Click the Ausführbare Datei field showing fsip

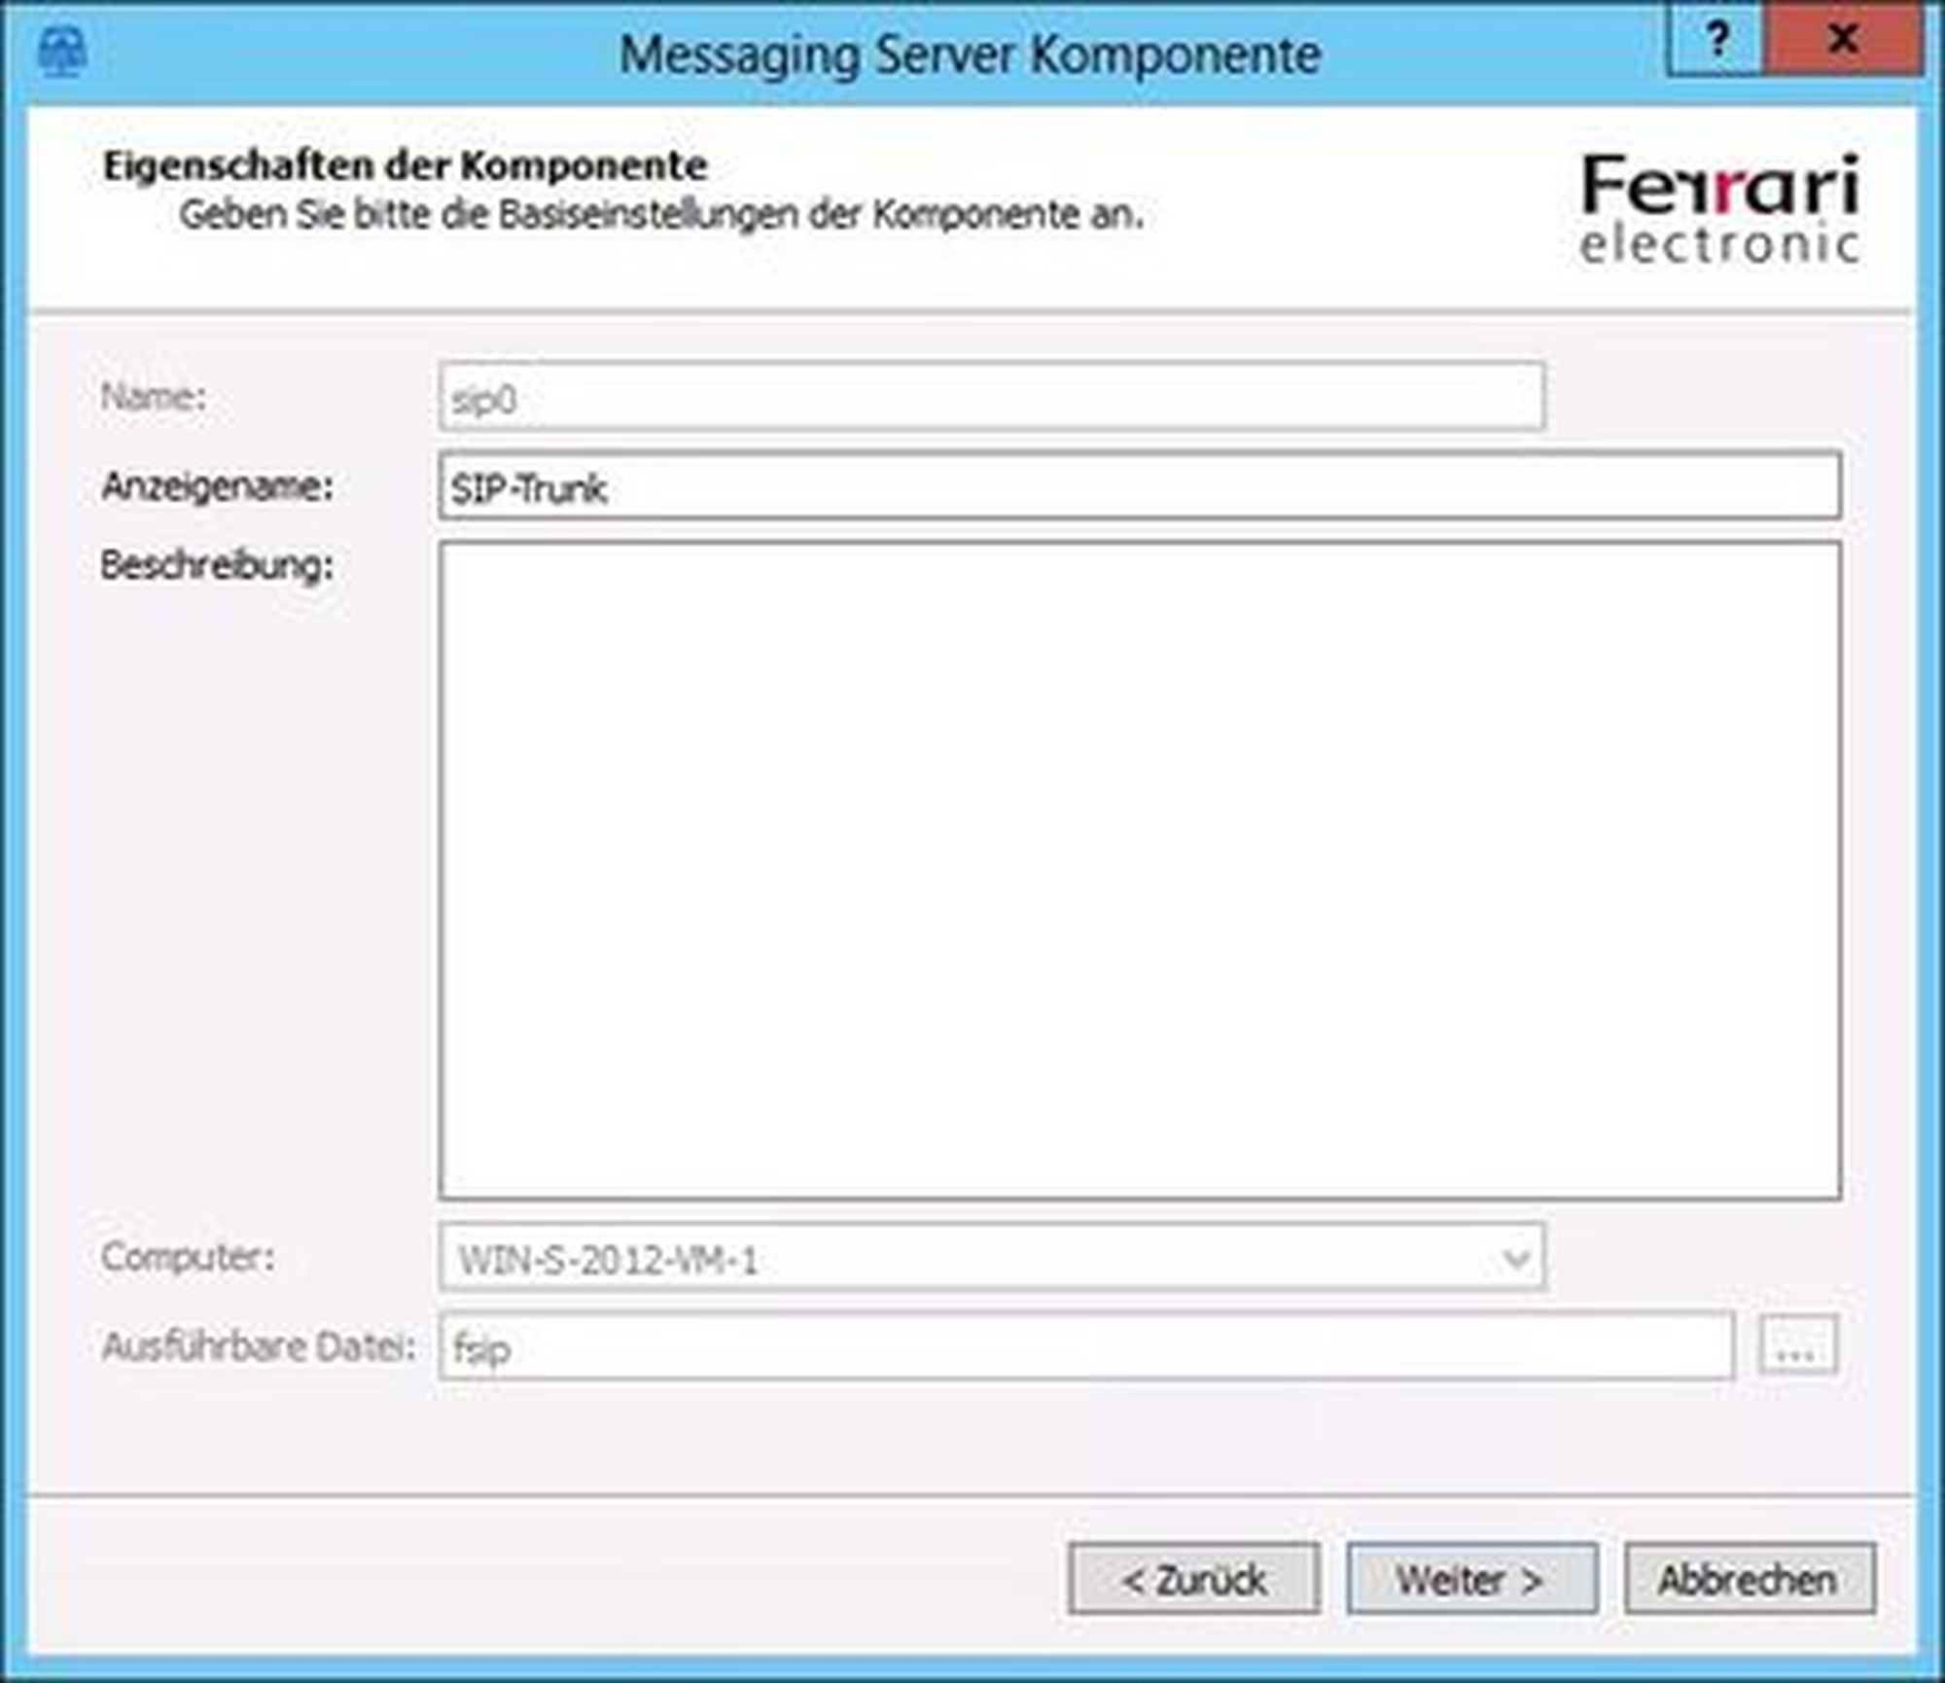pyautogui.click(x=1085, y=1346)
